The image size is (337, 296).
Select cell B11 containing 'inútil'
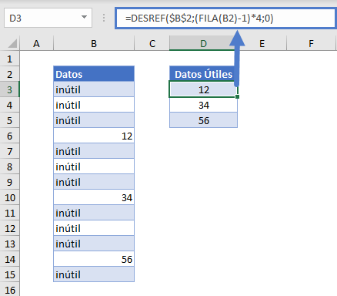94,213
